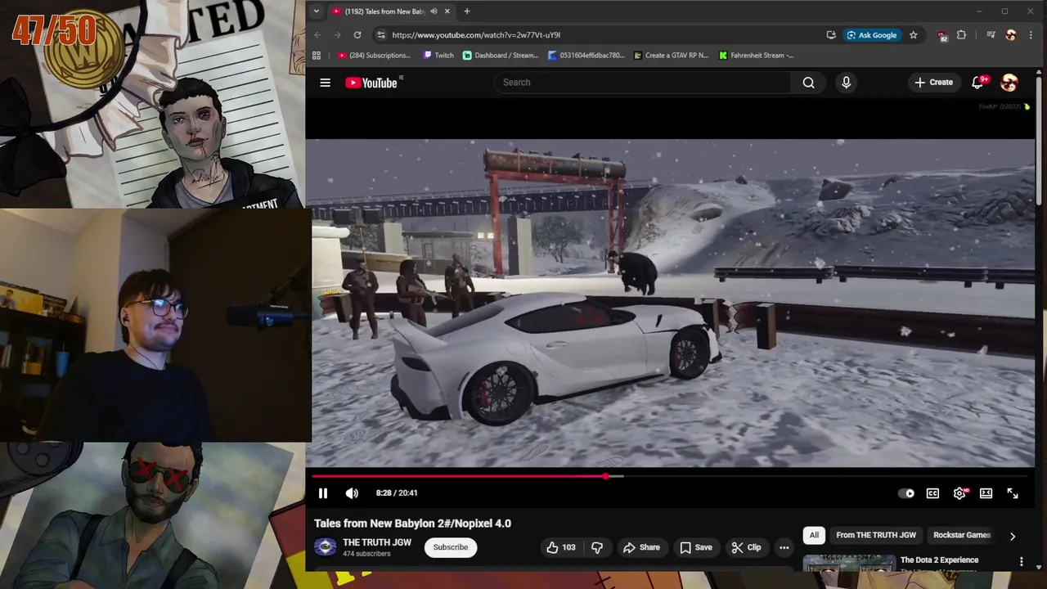The image size is (1047, 589).
Task: Reload the current page
Action: point(357,35)
